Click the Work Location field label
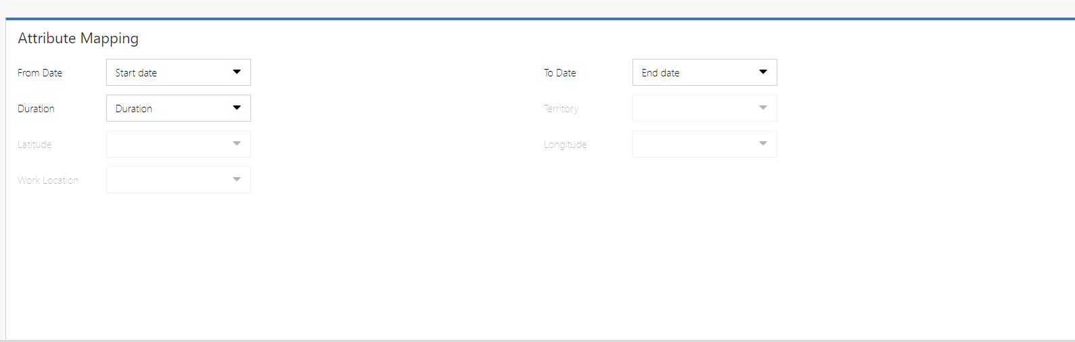The height and width of the screenshot is (342, 1075). coord(48,180)
